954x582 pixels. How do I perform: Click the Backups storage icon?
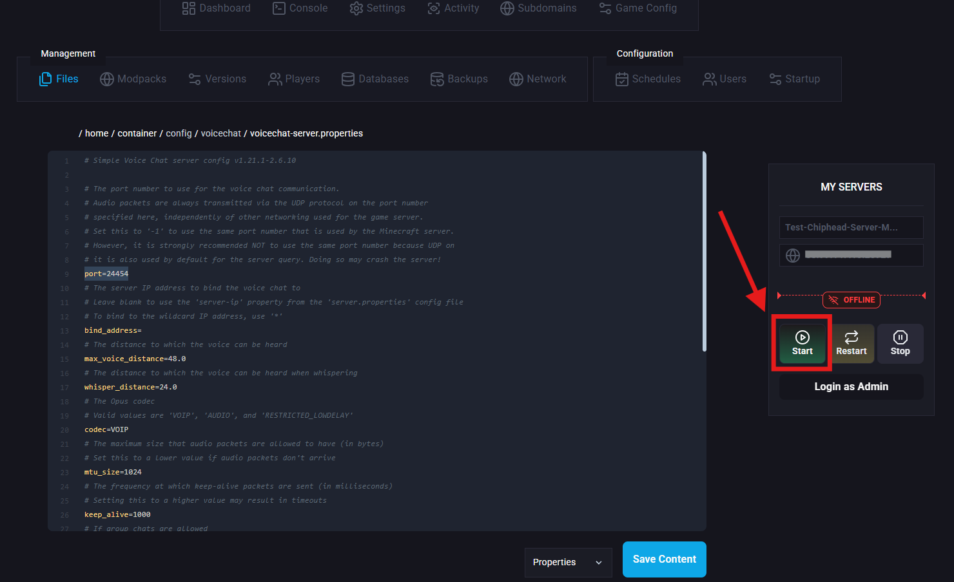point(437,79)
